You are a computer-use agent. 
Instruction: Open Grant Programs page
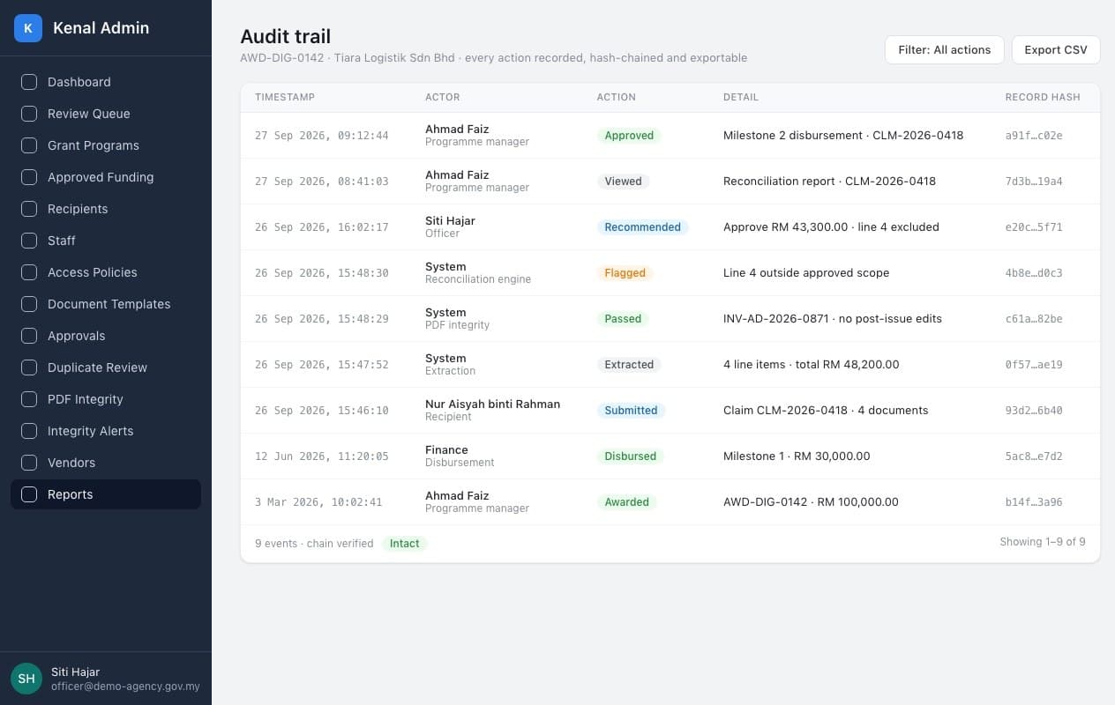point(106,145)
